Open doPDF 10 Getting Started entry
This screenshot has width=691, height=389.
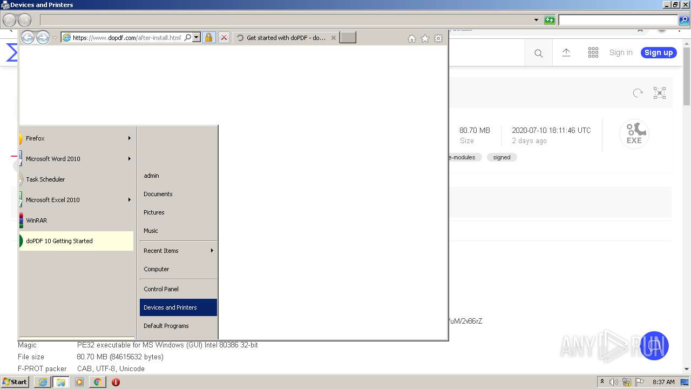point(76,241)
